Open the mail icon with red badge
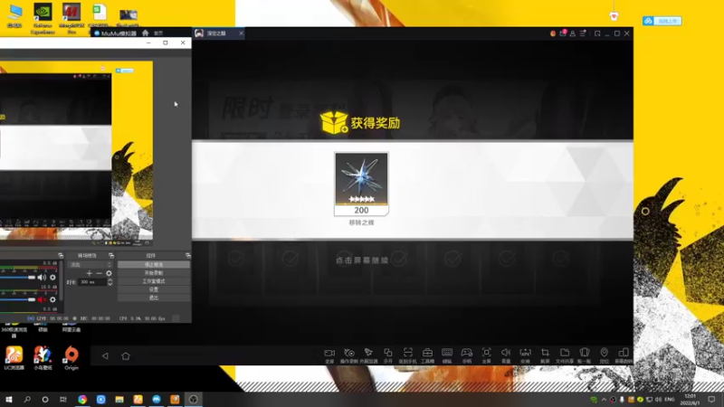 pos(563,33)
